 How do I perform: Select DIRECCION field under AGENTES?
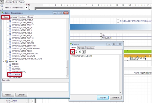[x=16, y=69]
